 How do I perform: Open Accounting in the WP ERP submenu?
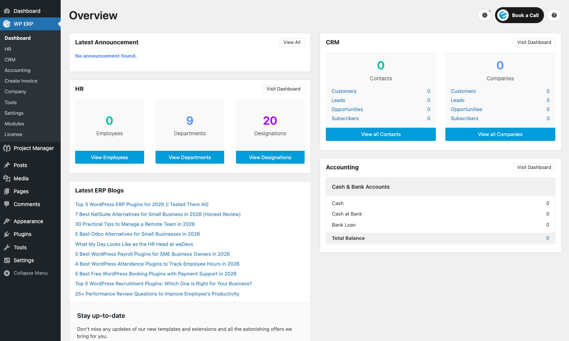point(17,70)
